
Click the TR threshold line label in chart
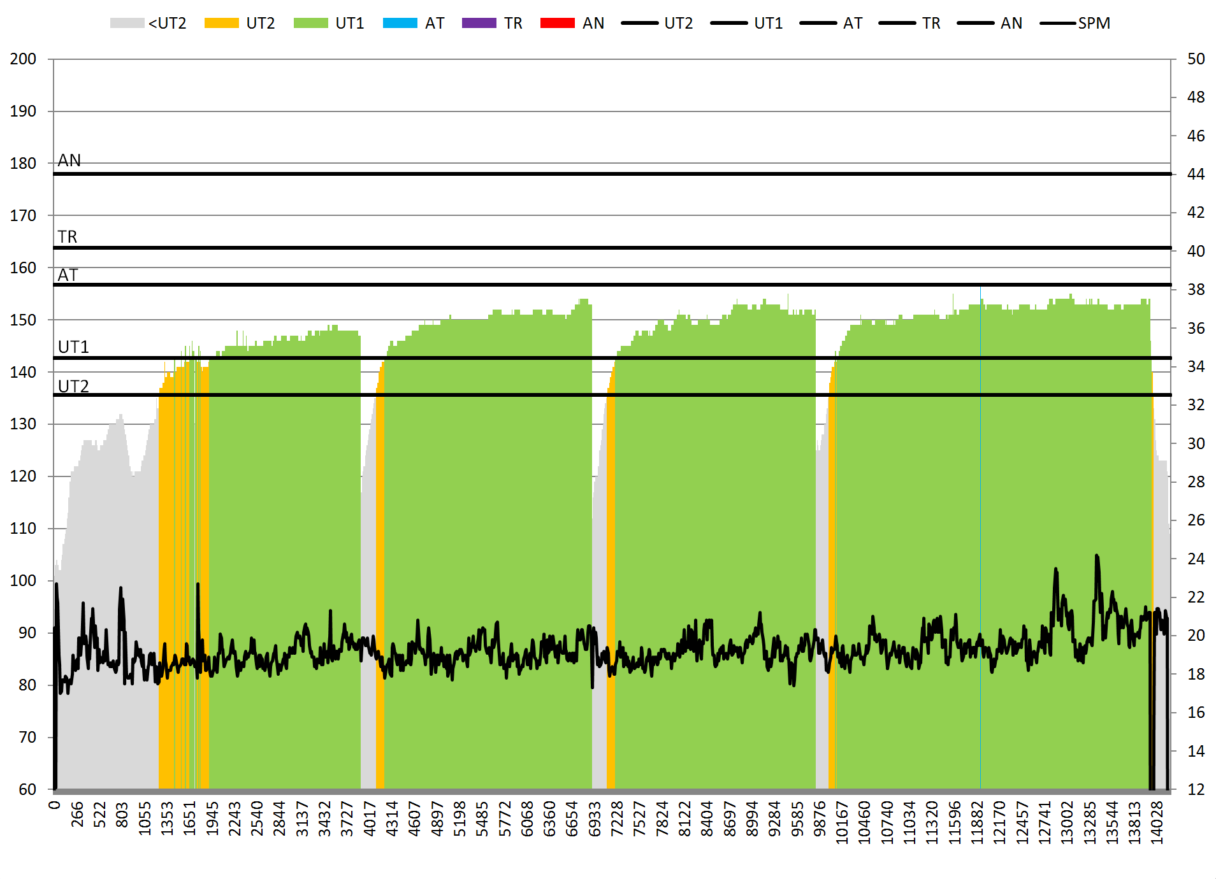[68, 237]
